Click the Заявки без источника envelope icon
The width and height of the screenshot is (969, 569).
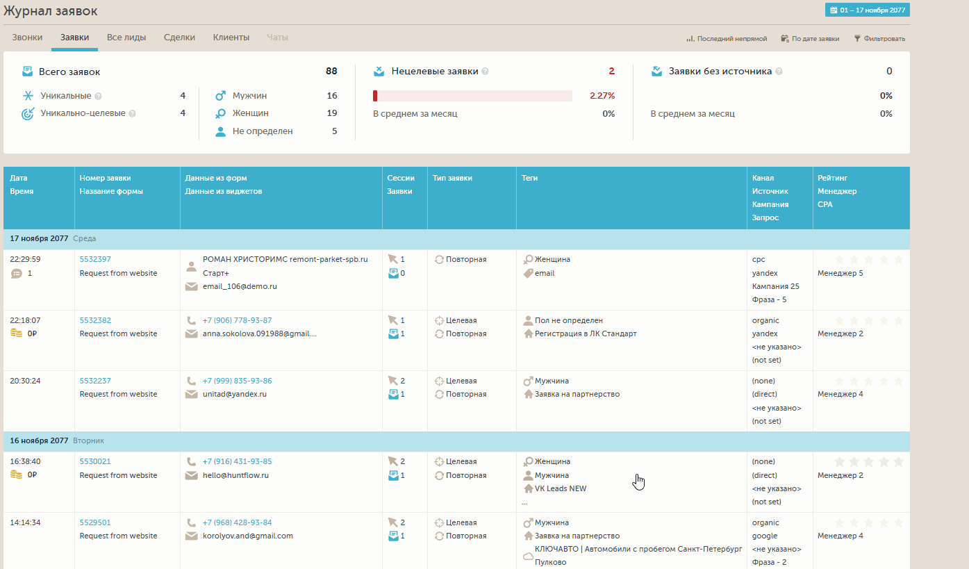[656, 71]
